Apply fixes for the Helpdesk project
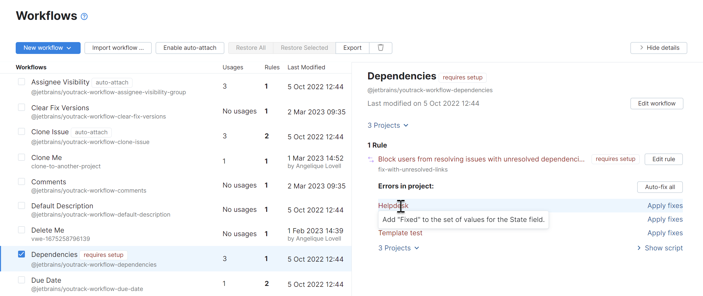703x296 pixels. point(665,206)
